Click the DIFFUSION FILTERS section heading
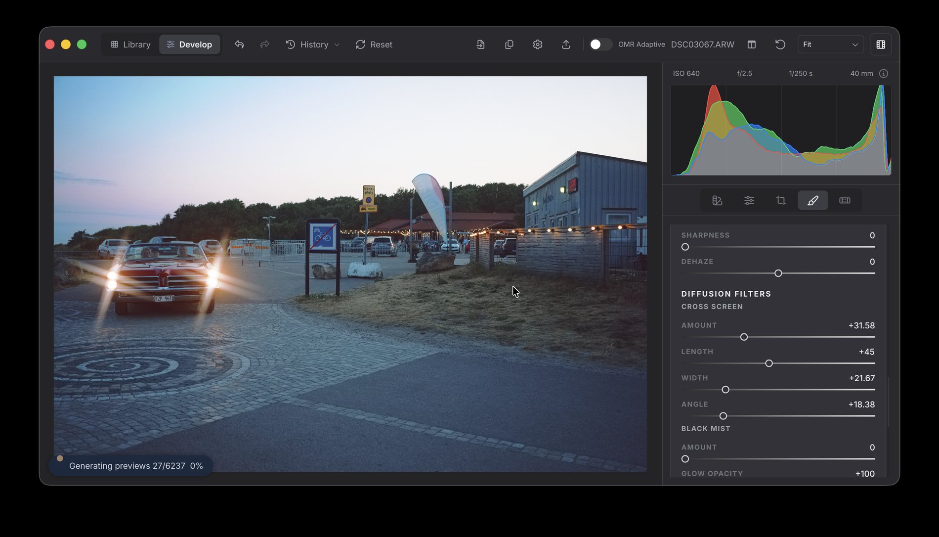 pos(726,294)
